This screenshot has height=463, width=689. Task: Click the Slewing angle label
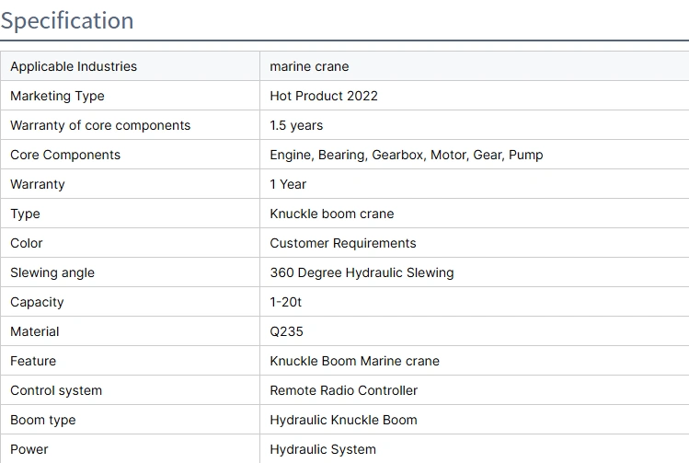click(52, 272)
